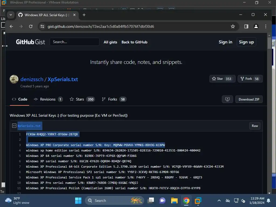Click the page vertical scrollbar thumb
This screenshot has height=207, width=276.
pos(269,43)
